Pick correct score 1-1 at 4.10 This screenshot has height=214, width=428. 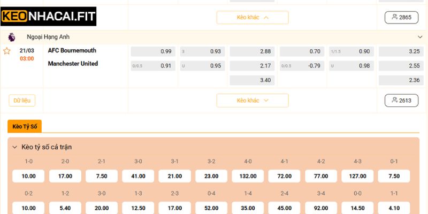tap(394, 208)
